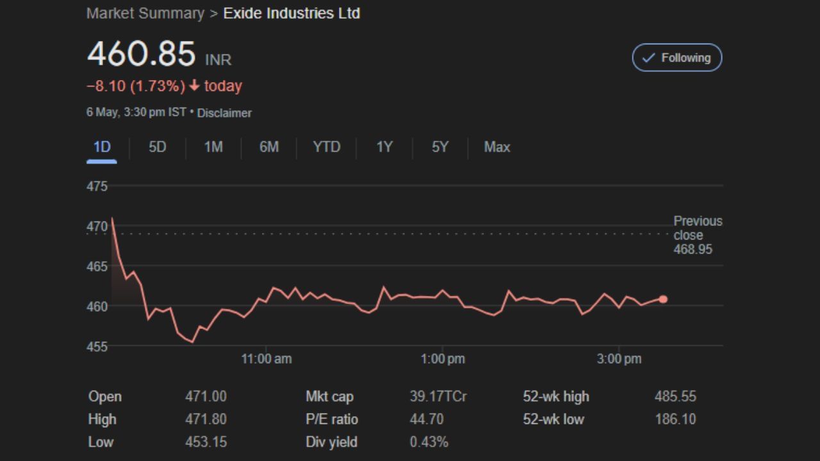Click the 52-wk high label
The height and width of the screenshot is (461, 820).
coord(556,396)
